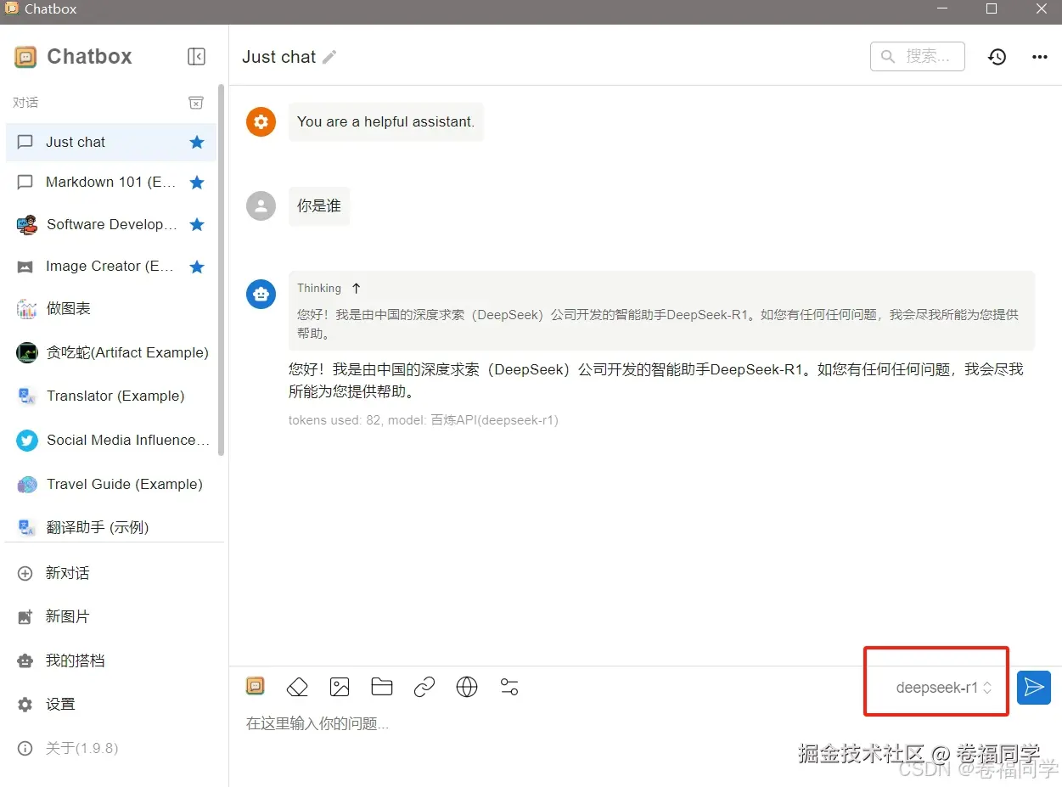Click the system message 'You are a helpful assistant.'
Screen dimensions: 1062x787
pyautogui.click(x=385, y=122)
